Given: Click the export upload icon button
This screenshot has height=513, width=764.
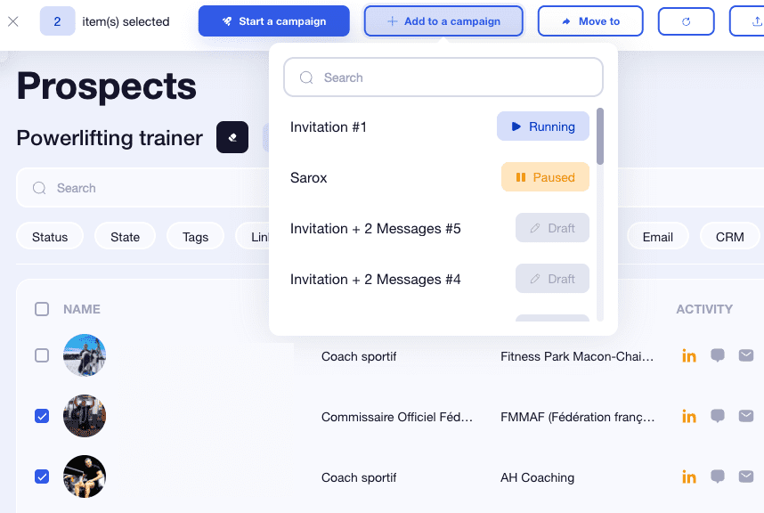Looking at the screenshot, I should (746, 21).
